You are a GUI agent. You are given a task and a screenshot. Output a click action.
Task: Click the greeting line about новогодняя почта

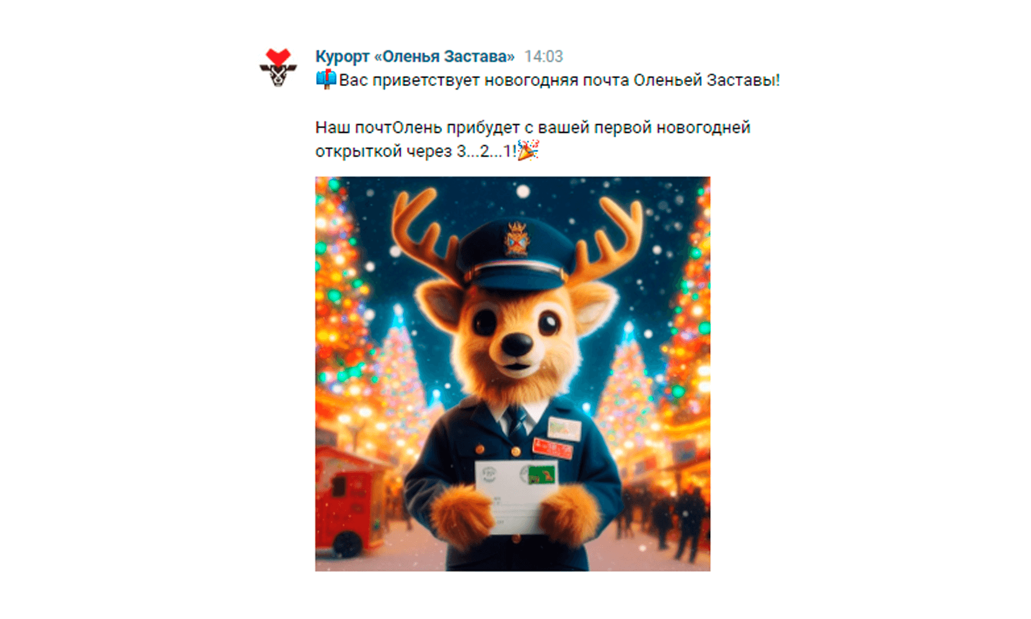click(548, 80)
